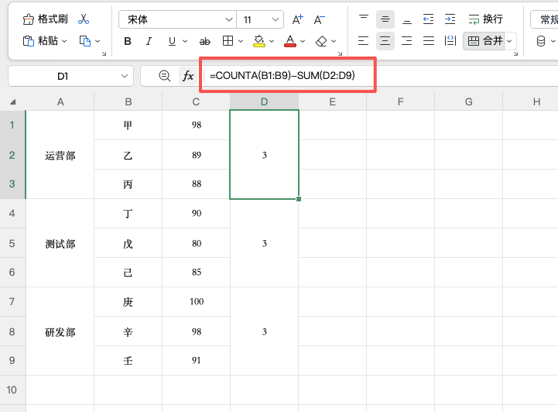Select merged cell 研发部
Viewport: 558px width, 412px height.
pos(60,331)
